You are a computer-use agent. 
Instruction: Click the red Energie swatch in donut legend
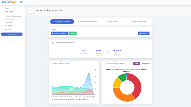click(108, 70)
